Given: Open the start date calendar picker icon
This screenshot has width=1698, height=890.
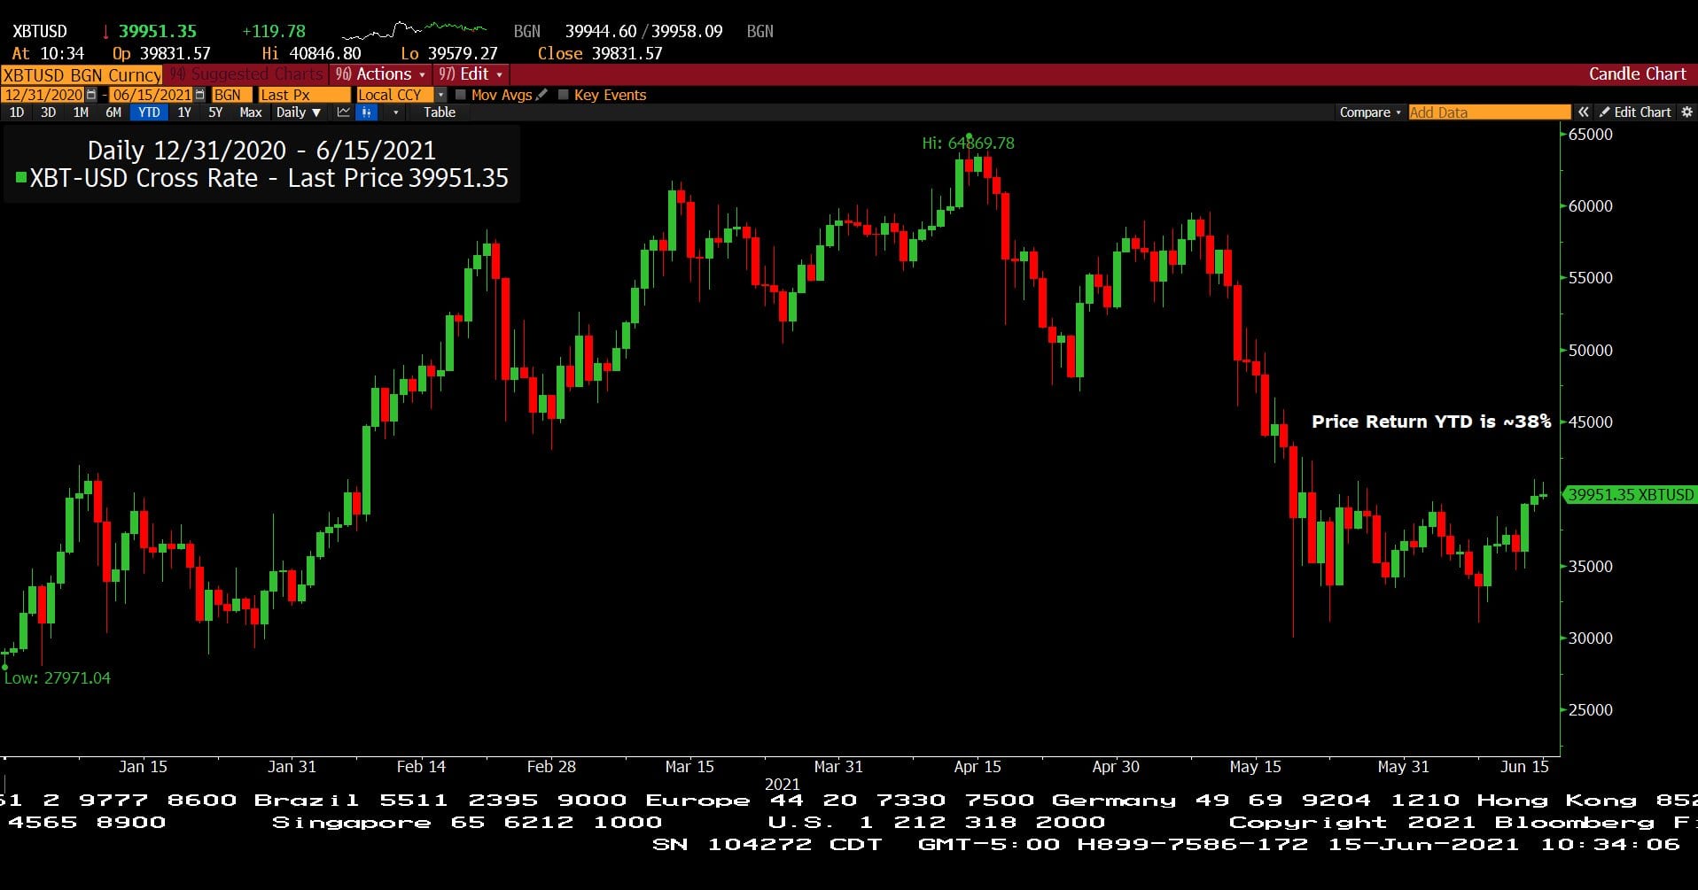Looking at the screenshot, I should pyautogui.click(x=91, y=95).
